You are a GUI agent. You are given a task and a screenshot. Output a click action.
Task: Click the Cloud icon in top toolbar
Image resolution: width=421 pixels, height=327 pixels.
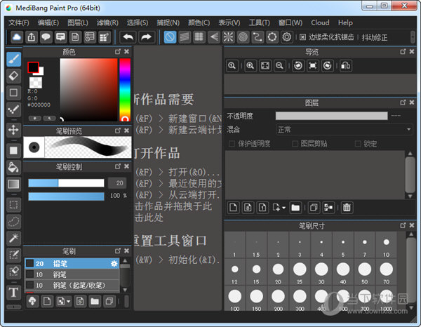pos(17,36)
